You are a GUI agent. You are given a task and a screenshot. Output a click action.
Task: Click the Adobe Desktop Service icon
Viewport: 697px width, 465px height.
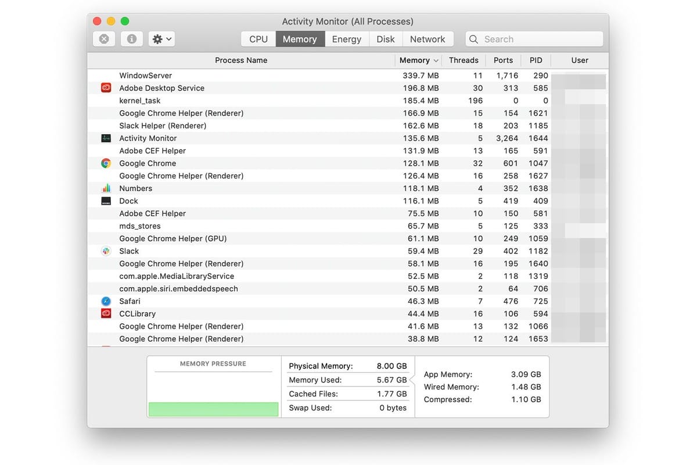pyautogui.click(x=105, y=87)
